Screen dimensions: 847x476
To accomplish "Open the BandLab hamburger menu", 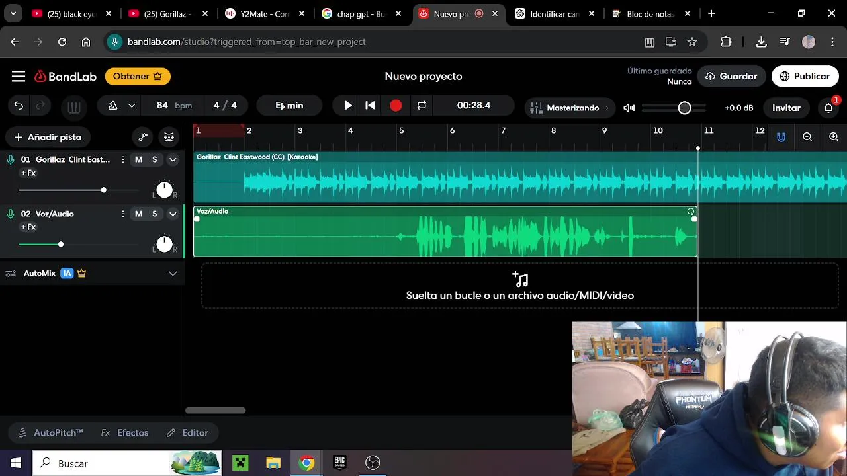I will click(19, 77).
